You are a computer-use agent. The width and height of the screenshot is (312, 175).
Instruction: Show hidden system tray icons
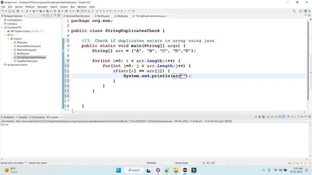click(x=263, y=170)
